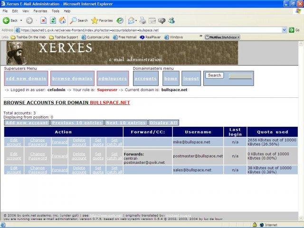Delete account for sales@bullspace.net

click(79, 170)
